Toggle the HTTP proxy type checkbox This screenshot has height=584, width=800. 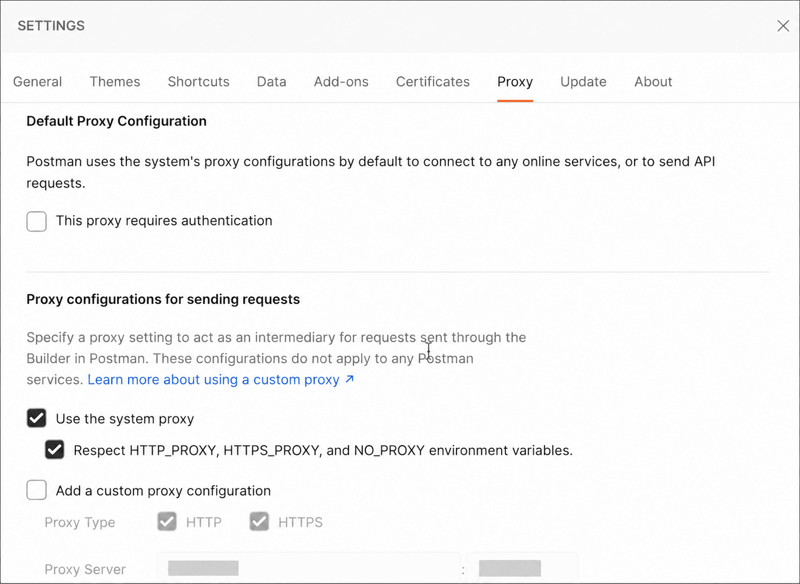(167, 521)
